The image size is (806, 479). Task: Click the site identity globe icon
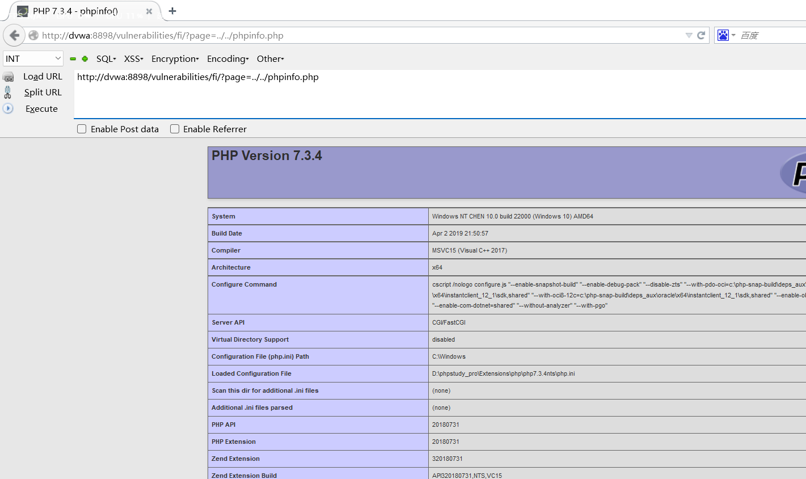[33, 35]
